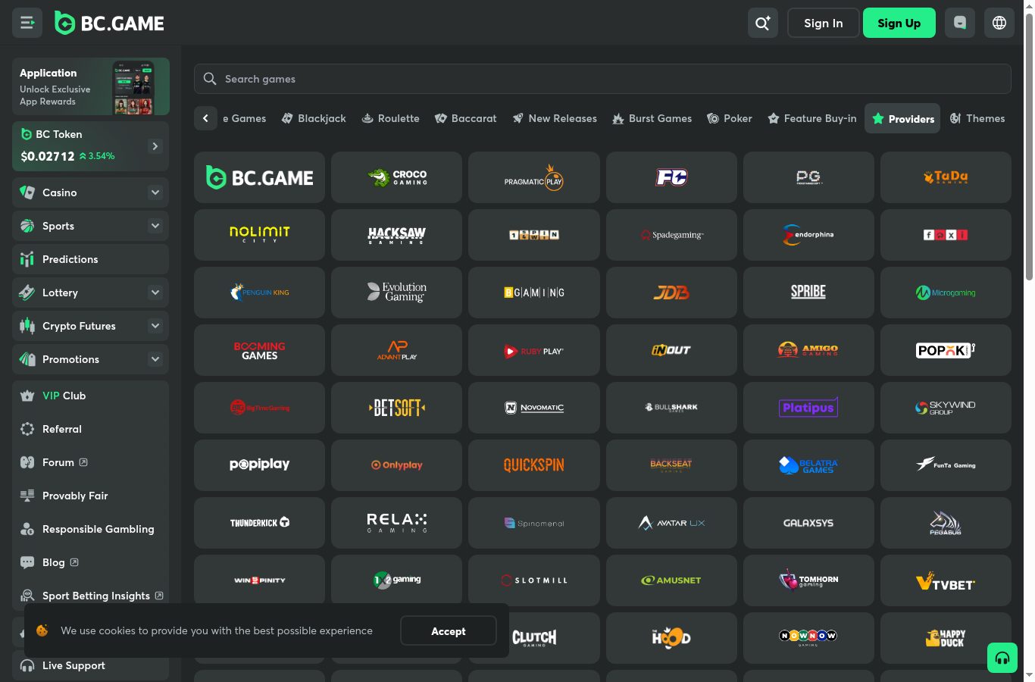
Task: Open the JDB provider tile
Action: [x=671, y=293]
